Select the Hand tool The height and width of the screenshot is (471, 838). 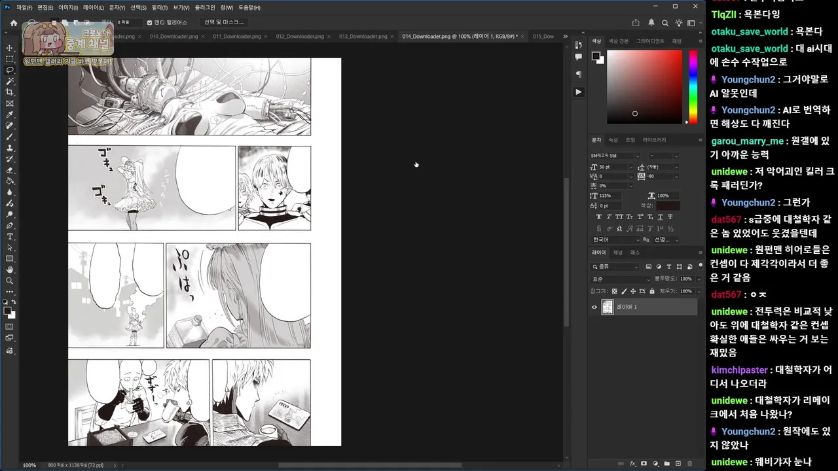coord(10,270)
